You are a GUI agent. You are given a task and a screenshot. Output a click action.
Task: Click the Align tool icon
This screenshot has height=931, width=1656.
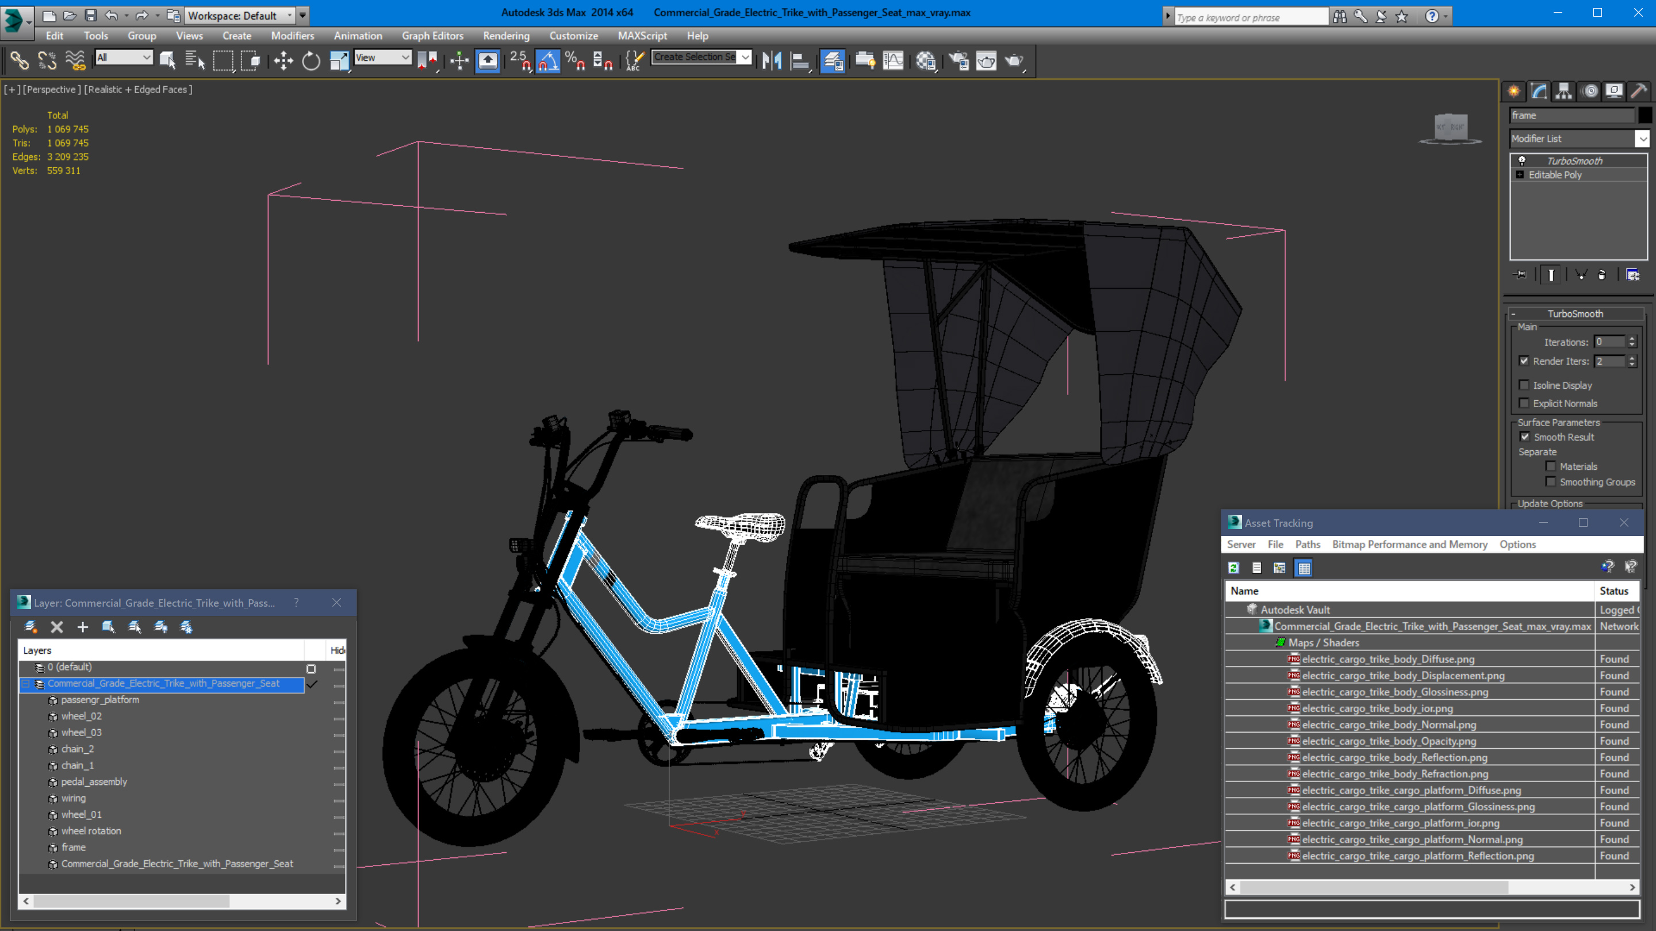click(799, 61)
